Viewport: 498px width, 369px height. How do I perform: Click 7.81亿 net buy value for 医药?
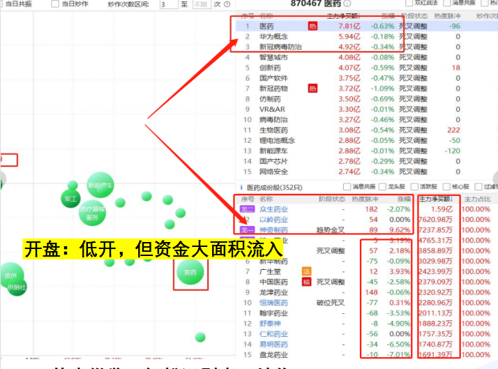tap(349, 26)
